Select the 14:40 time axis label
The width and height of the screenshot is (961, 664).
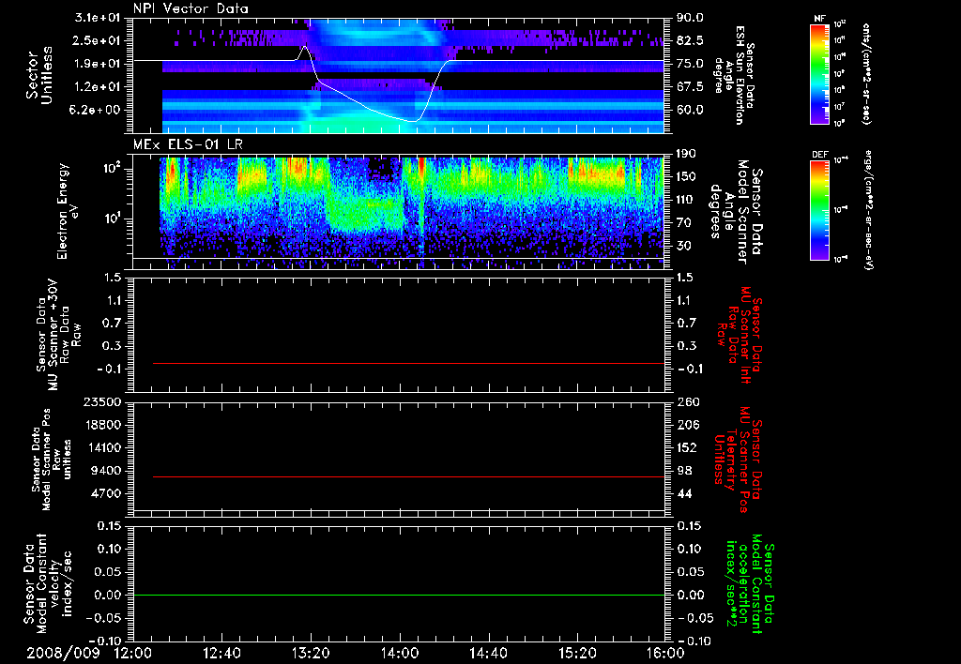tap(488, 653)
